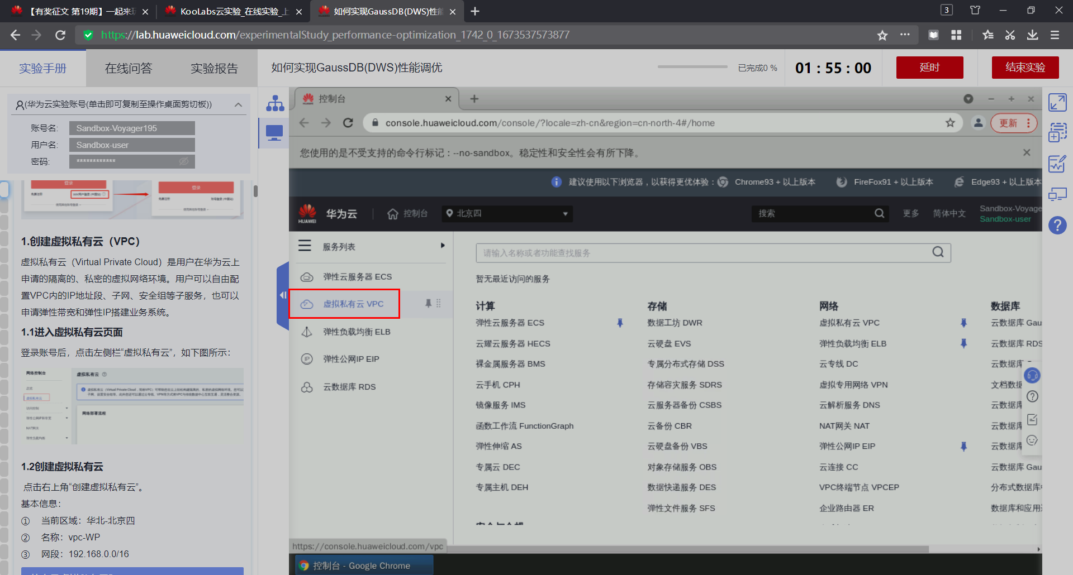Switch to the 实验报告 tab
The image size is (1073, 575).
[214, 68]
